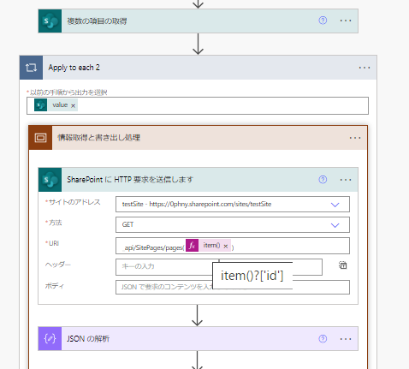Open help for JSON の解析 action
The image size is (409, 369).
[x=323, y=339]
